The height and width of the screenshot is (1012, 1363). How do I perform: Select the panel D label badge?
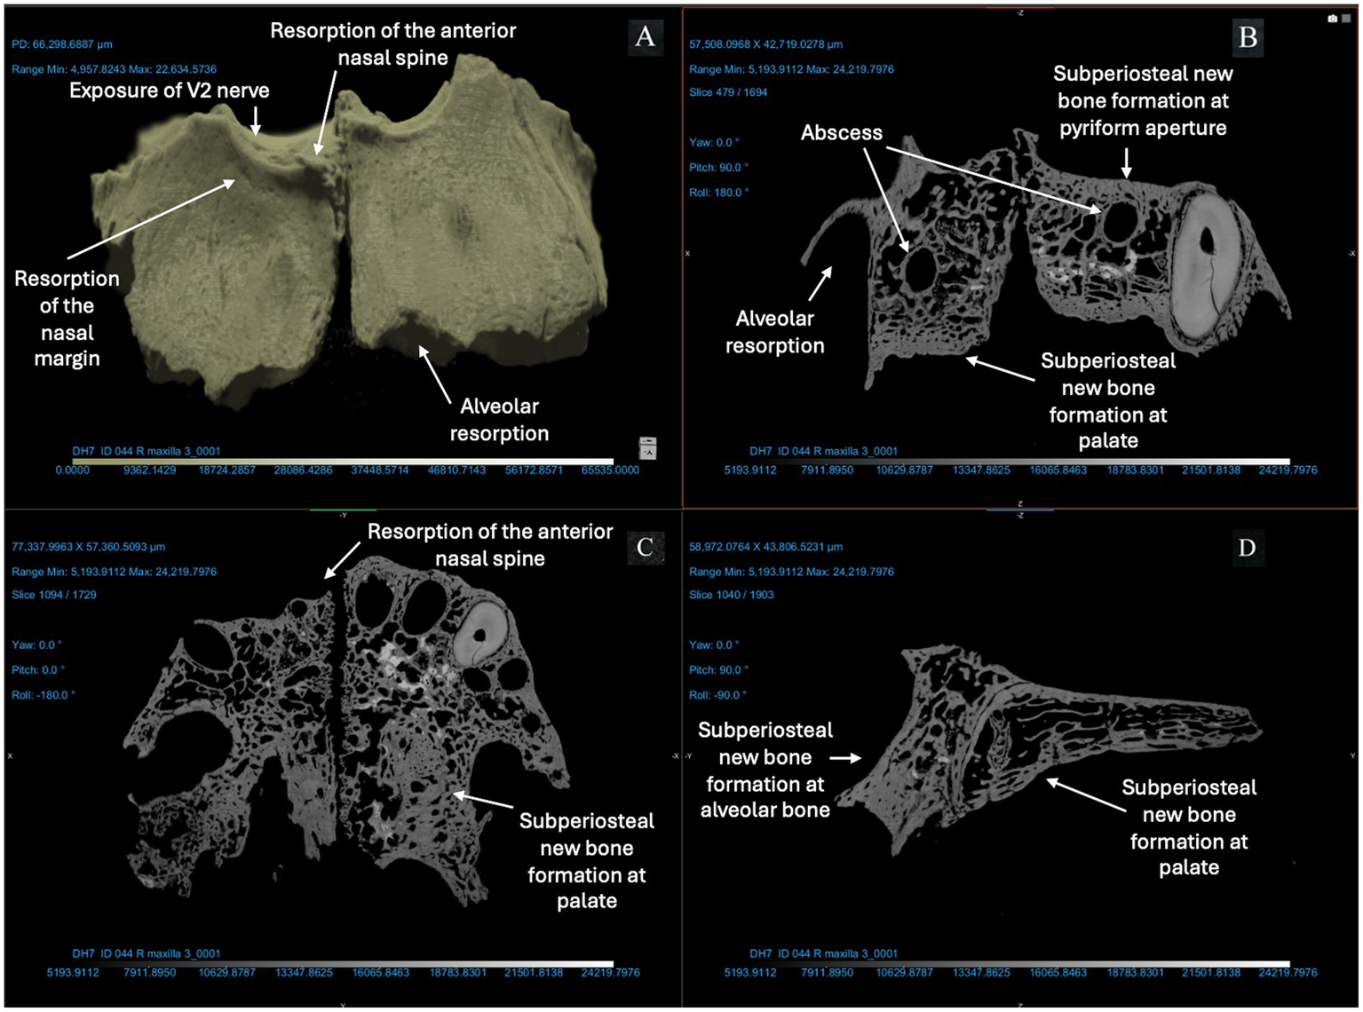(x=1247, y=548)
